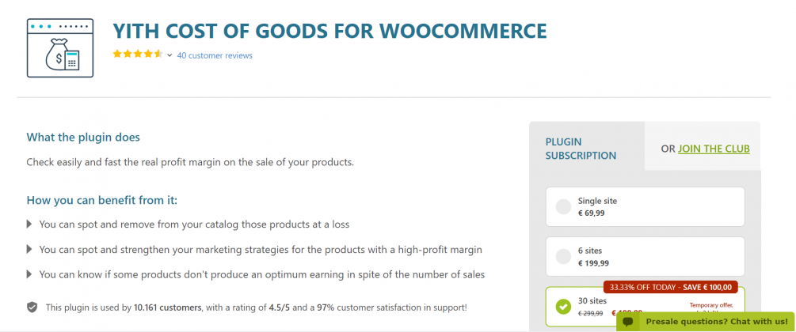Click the '33.33% OFF TODAY' red badge

(x=671, y=287)
